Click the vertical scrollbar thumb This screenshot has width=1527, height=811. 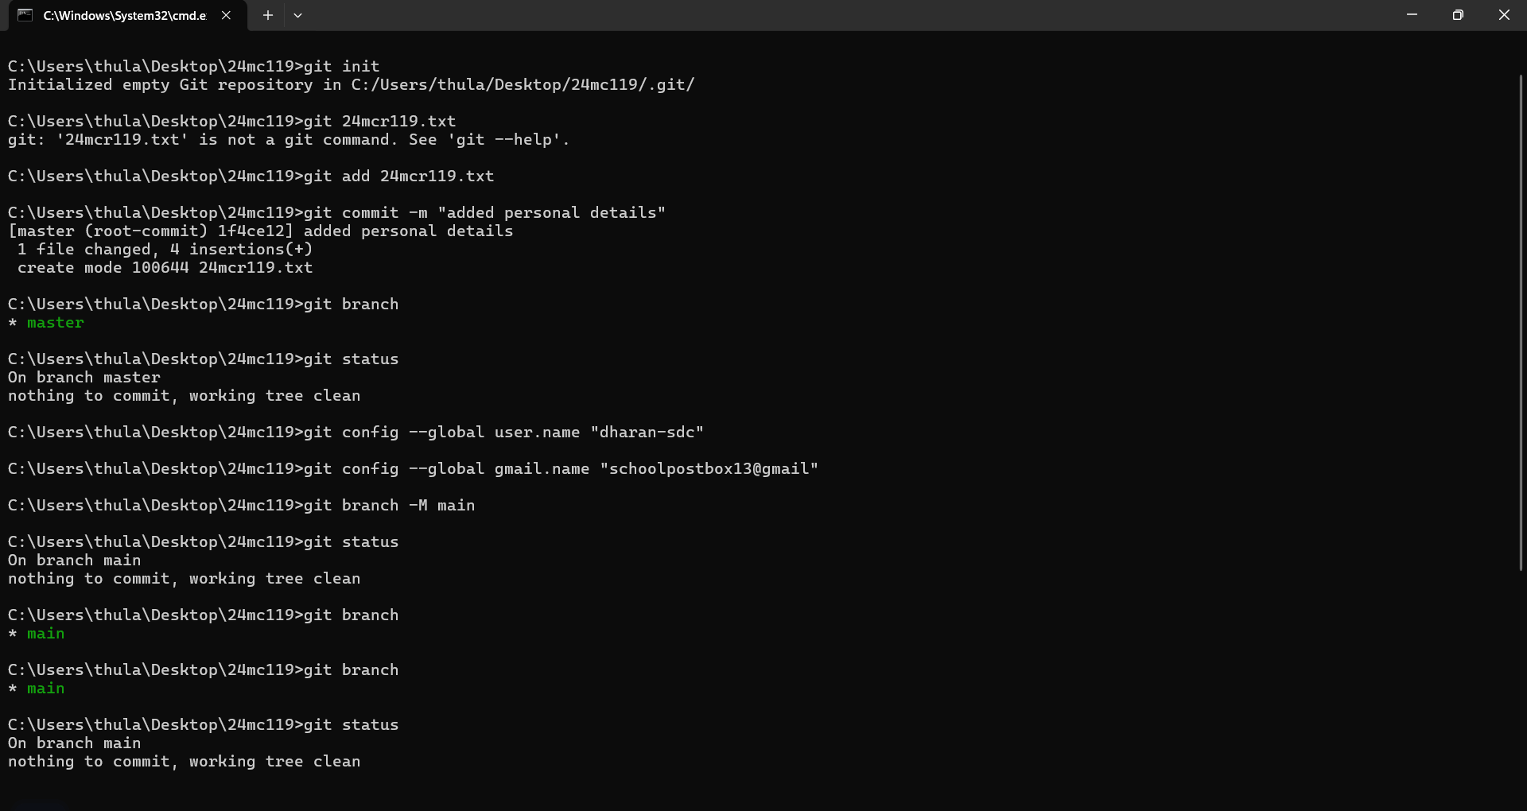pos(1521,322)
